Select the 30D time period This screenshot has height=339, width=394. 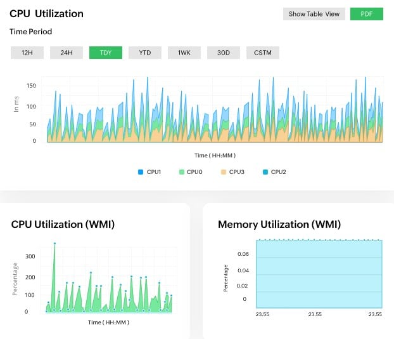(x=224, y=53)
